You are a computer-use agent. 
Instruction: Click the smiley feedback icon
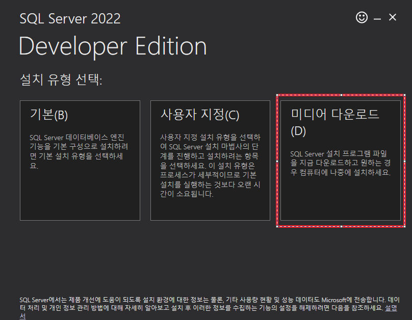pos(362,18)
